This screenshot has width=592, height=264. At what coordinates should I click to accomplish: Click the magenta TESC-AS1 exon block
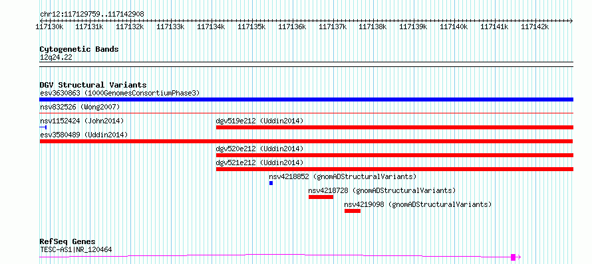(x=513, y=257)
